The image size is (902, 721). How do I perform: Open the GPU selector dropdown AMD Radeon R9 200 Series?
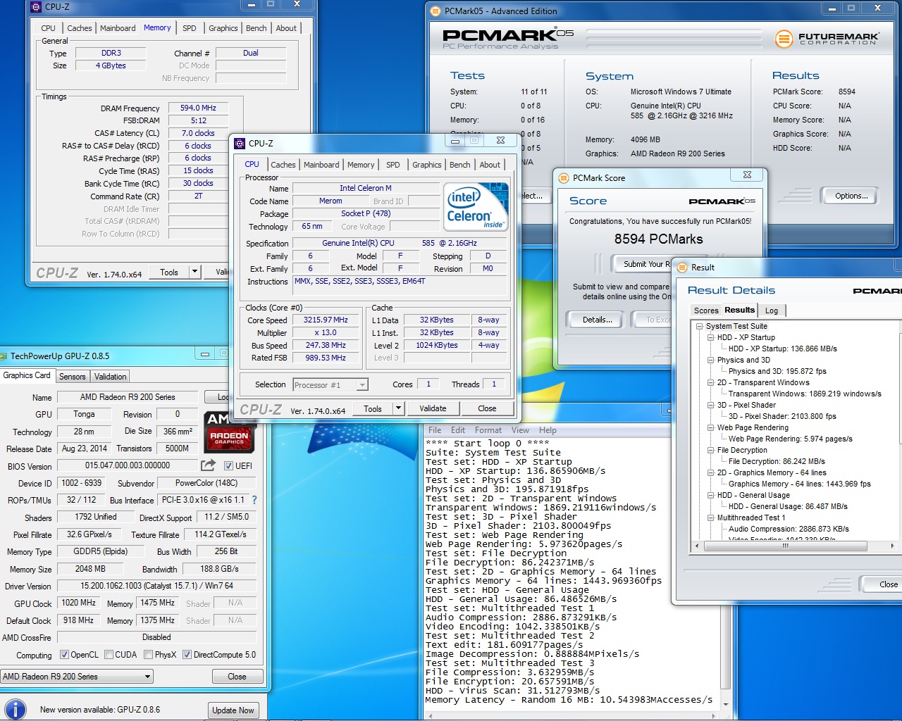[x=77, y=677]
